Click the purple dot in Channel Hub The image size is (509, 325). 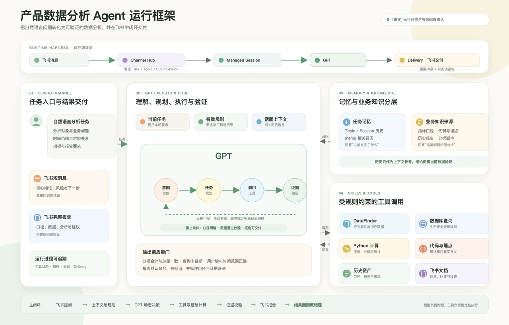(125, 60)
